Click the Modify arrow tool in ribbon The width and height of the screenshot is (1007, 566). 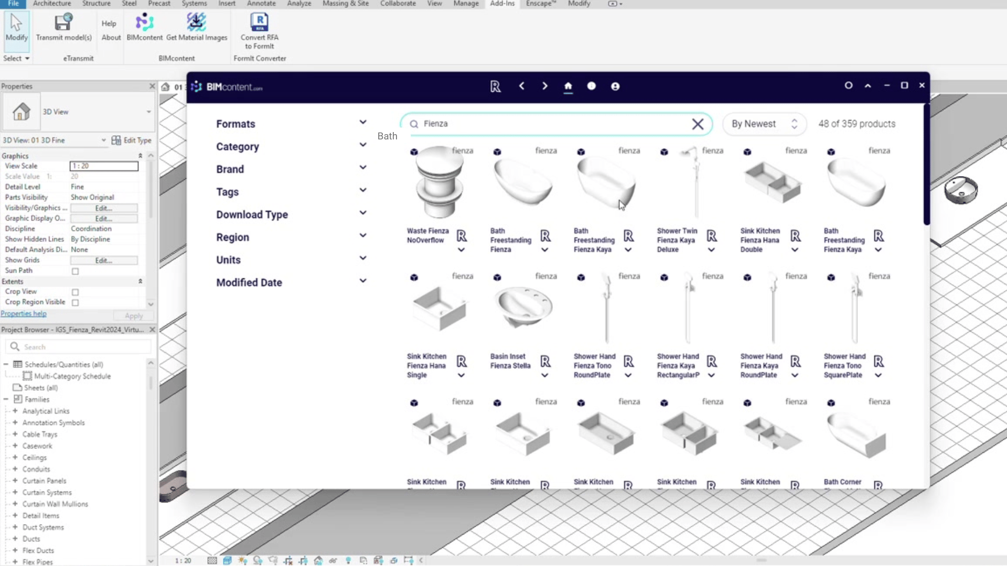[16, 27]
